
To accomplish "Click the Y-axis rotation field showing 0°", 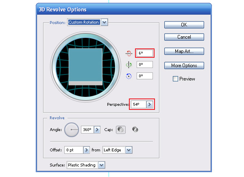I will coord(145,64).
